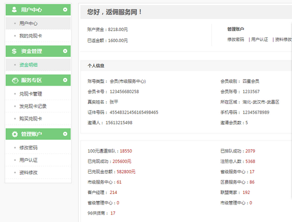292x222 pixels.
Task: Click the 资金管理 green section header
Action: pos(38,51)
